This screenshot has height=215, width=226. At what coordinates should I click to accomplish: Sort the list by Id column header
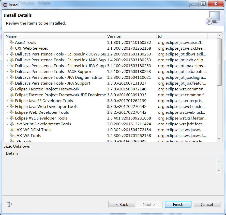coord(182,36)
